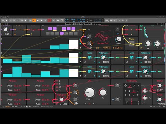The image size is (166, 124).
Task: Click the Redo arrow in the toolbar
Action: tap(119, 20)
